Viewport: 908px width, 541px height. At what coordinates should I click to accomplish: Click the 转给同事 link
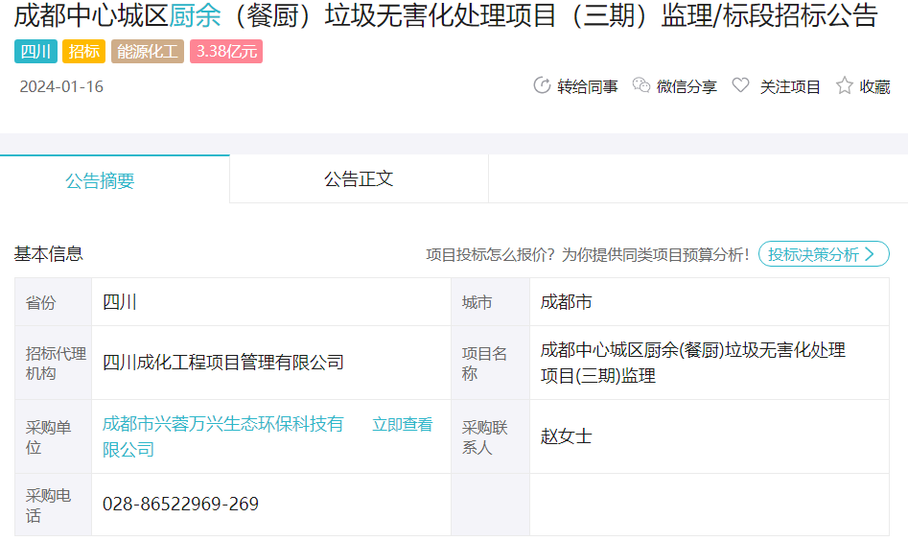[587, 87]
